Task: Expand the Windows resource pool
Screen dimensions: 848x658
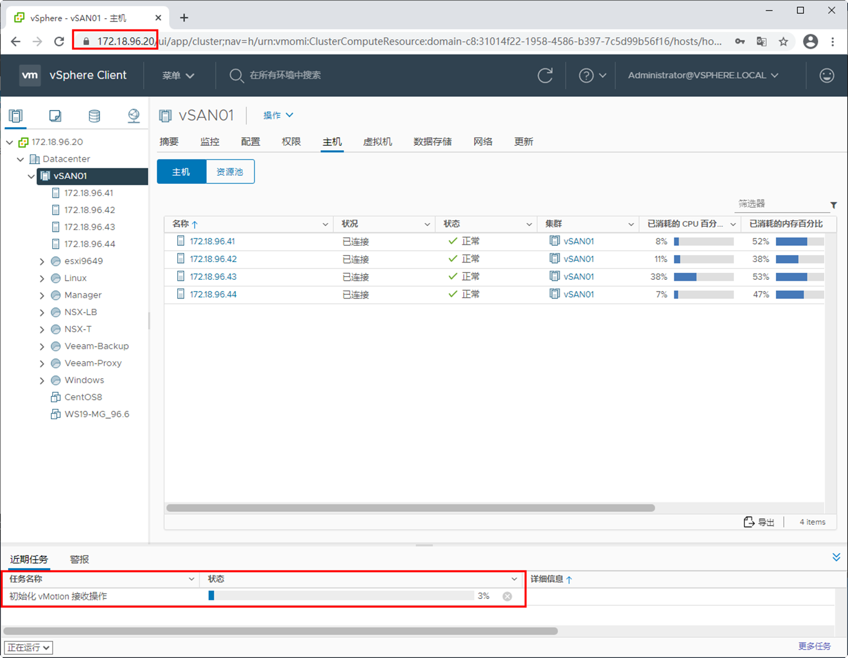Action: 42,381
